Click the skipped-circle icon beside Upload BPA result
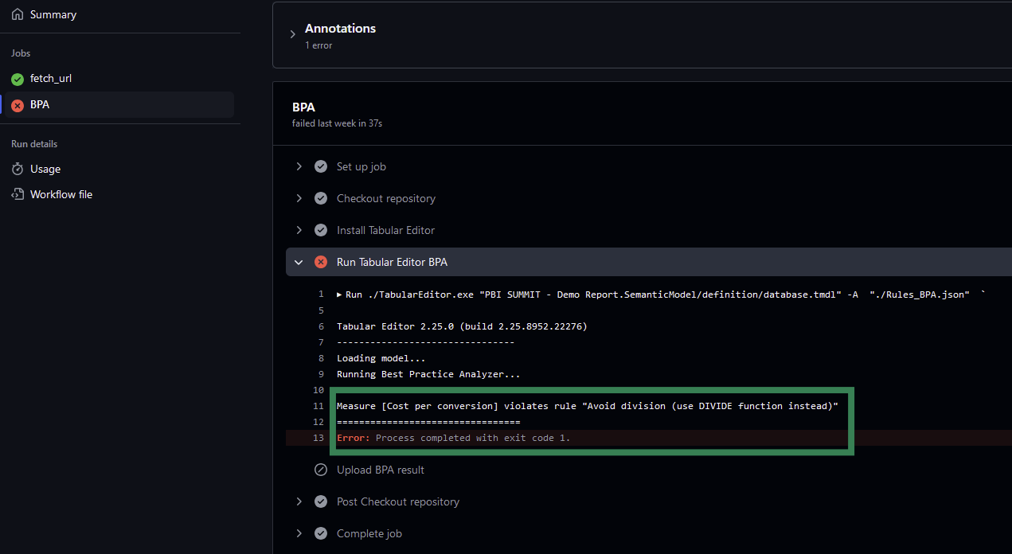 pyautogui.click(x=321, y=470)
